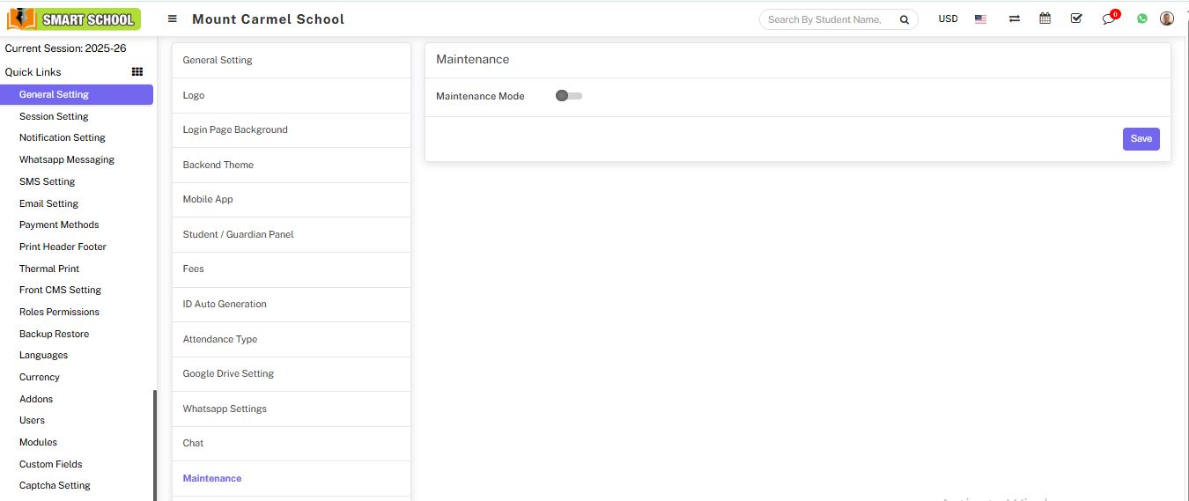Click the Search By Student Name field
This screenshot has width=1189, height=501.
[x=826, y=19]
